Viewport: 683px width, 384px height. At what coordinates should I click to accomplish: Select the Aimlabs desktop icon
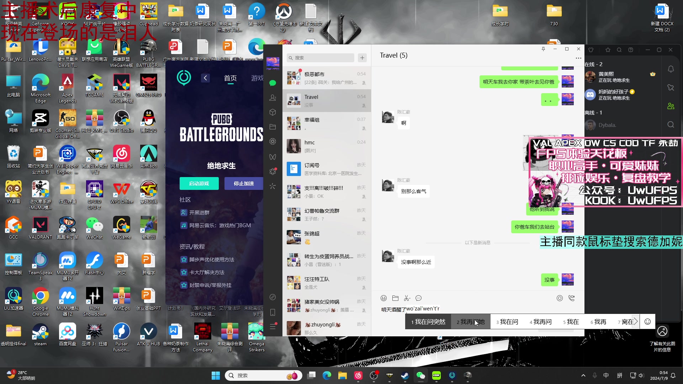pos(148,157)
